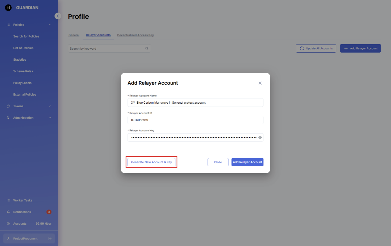Close dialog using the X icon
Screen dimensions: 391x246
(260, 83)
